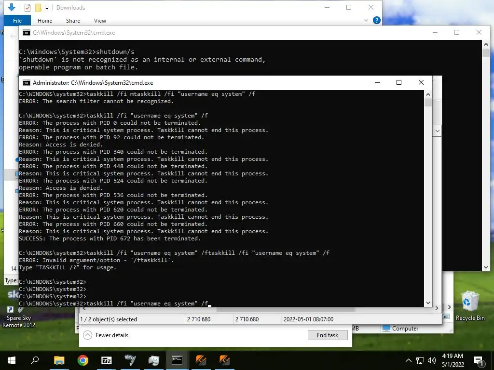Click the scroll-down arrow of background cmd window
This screenshot has height=370, width=494.
click(x=485, y=267)
